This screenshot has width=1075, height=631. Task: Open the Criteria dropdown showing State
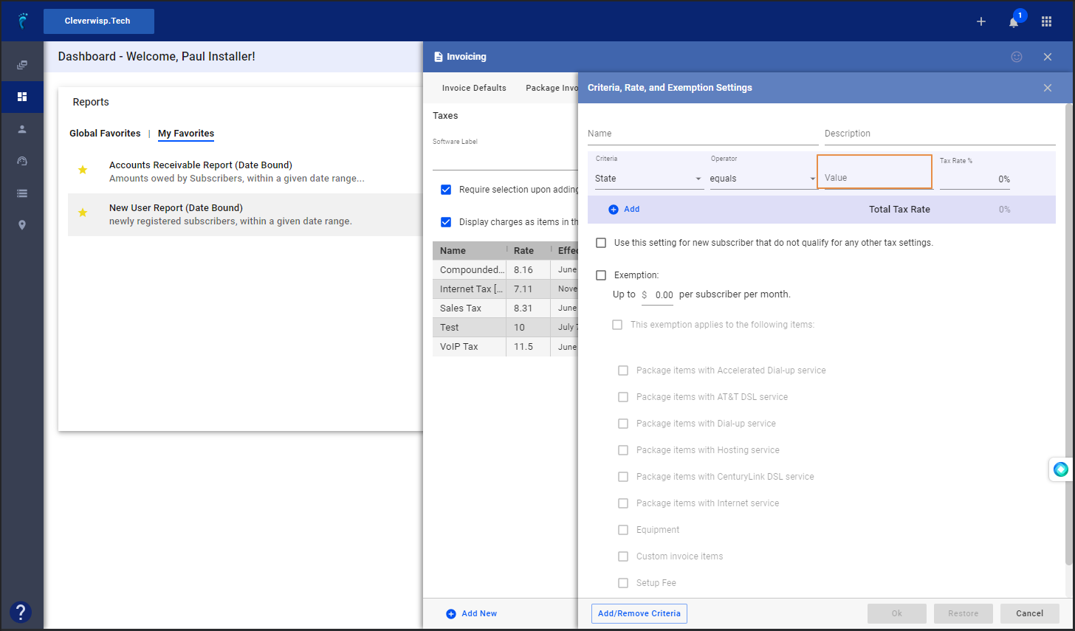(x=649, y=179)
